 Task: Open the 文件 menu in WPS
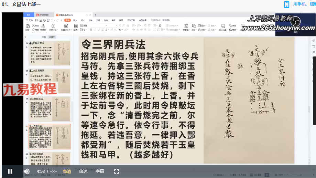[30, 20]
